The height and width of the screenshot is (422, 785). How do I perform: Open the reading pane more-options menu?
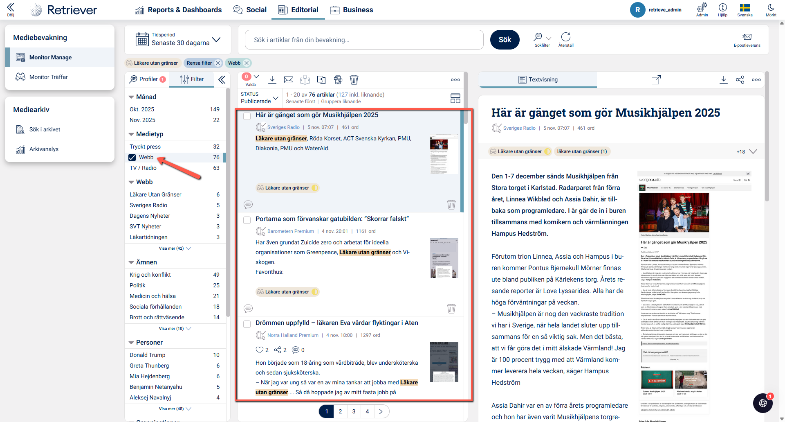[x=756, y=80]
